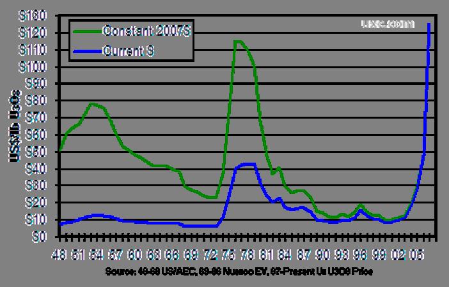The image size is (449, 287).
Task: Click the 78 year label on x-axis
Action: pyautogui.click(x=247, y=255)
